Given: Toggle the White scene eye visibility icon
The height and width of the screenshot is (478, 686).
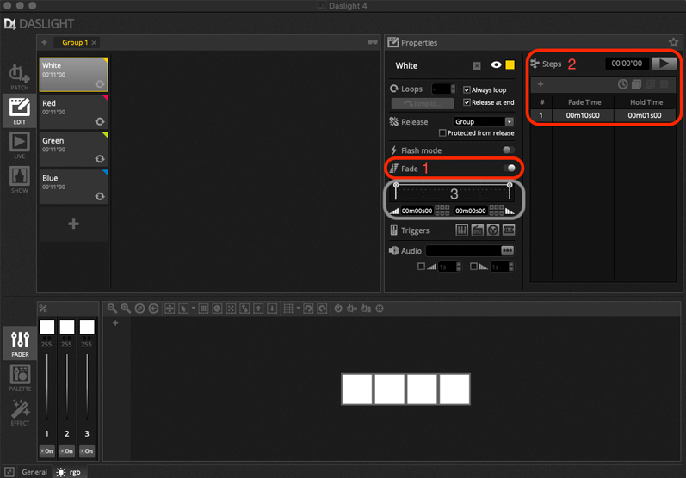Looking at the screenshot, I should pos(496,64).
